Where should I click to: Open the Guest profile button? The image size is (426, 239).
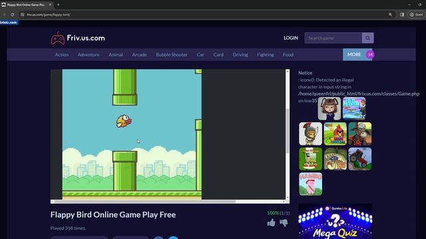click(x=417, y=15)
